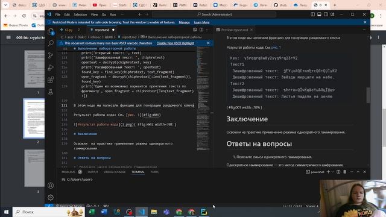This screenshot has width=386, height=217.
Task: Maximize the panel with chevron up
Action: [358, 172]
